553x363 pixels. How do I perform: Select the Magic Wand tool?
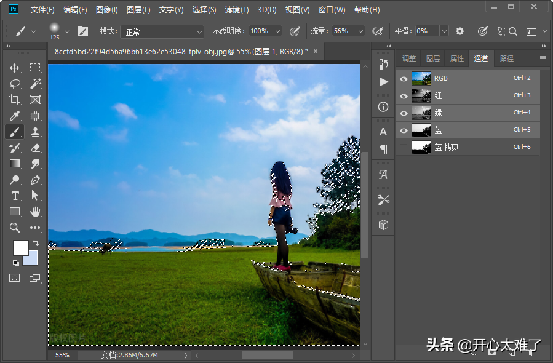point(35,84)
